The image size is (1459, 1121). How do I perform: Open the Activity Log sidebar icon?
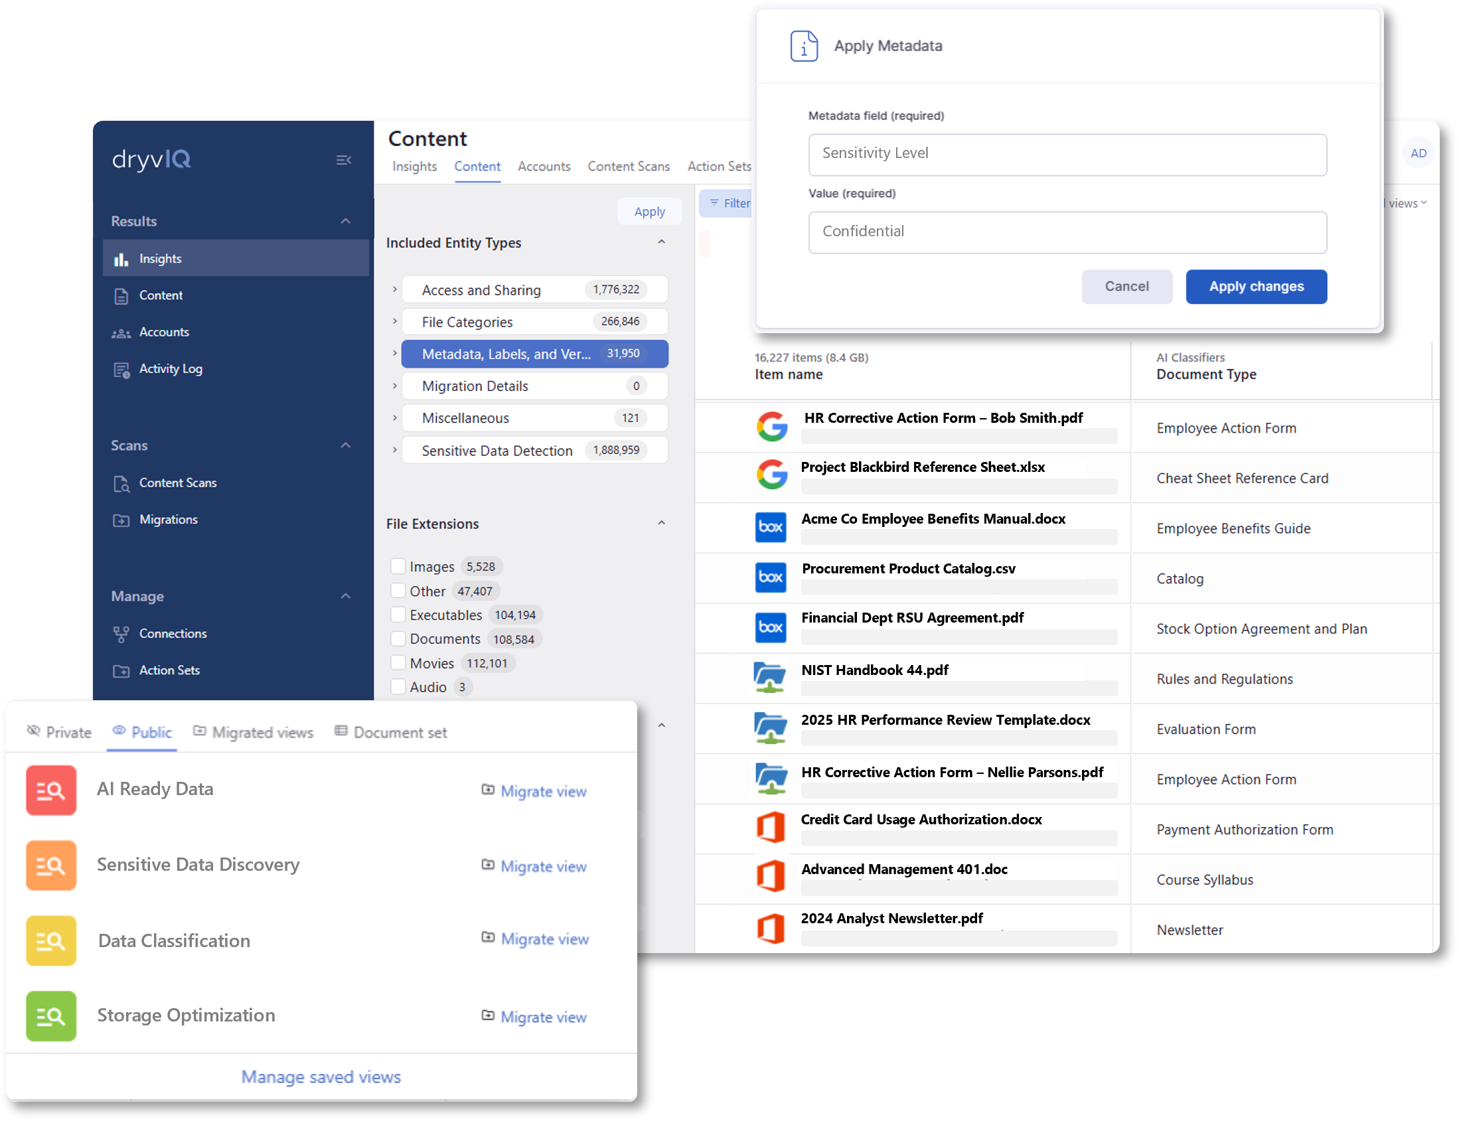click(121, 370)
